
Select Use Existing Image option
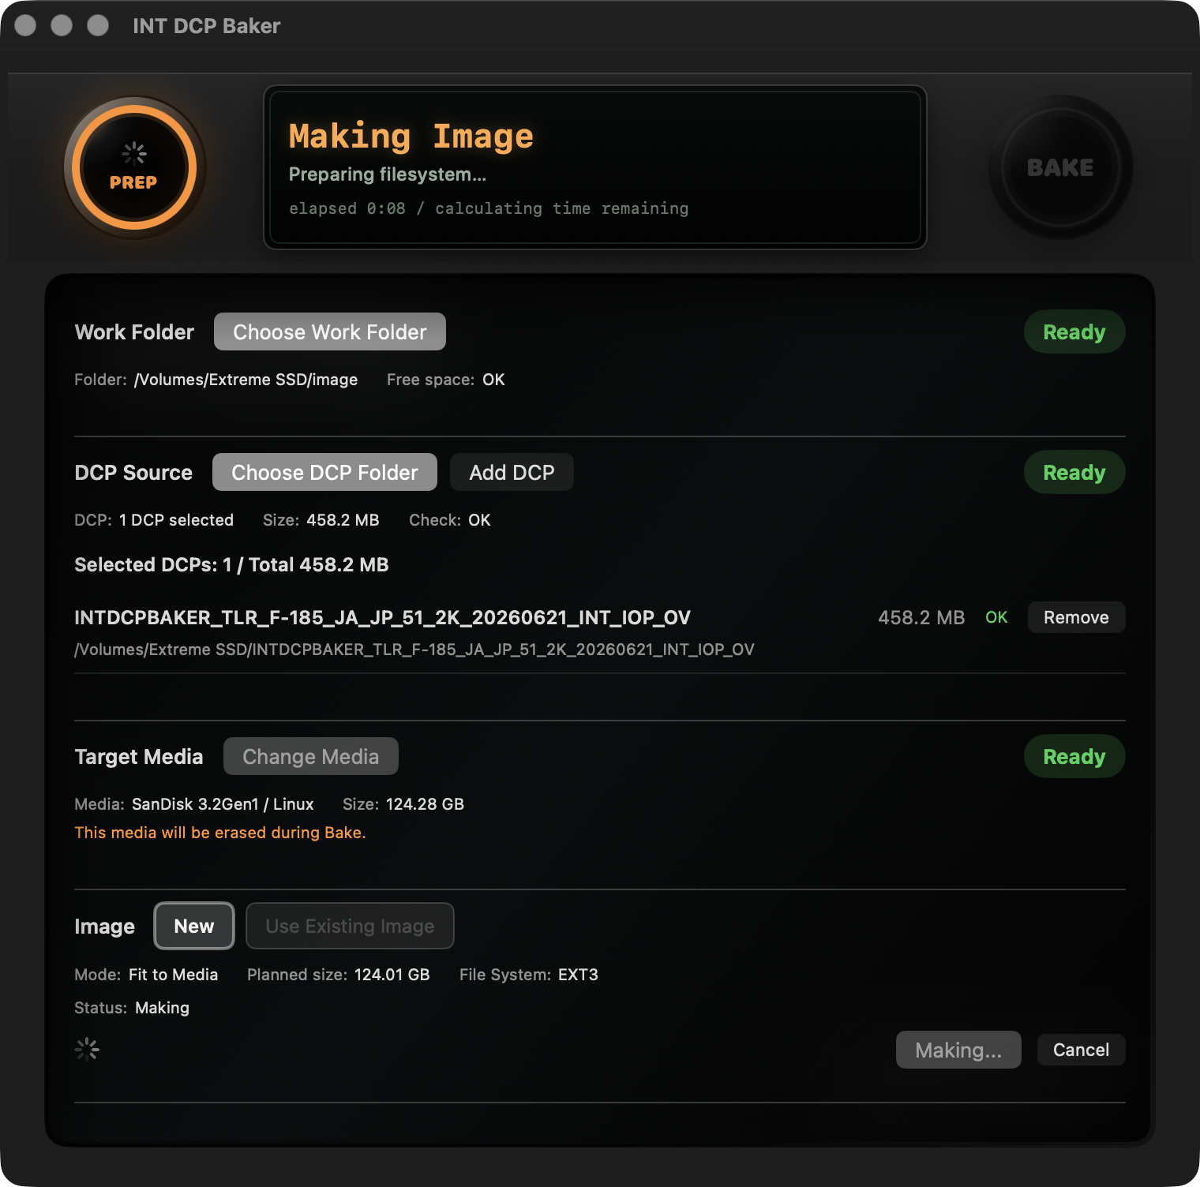[350, 926]
